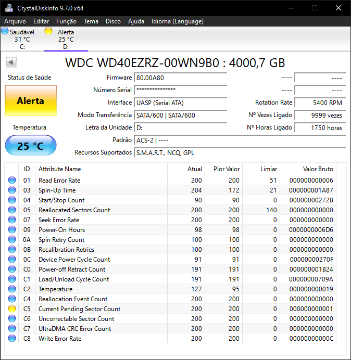This screenshot has width=351, height=360.
Task: Go to previous disk with left arrow
Action: point(11,62)
